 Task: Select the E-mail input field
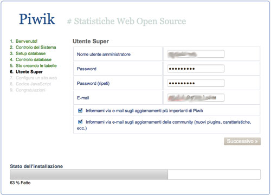click(x=196, y=98)
